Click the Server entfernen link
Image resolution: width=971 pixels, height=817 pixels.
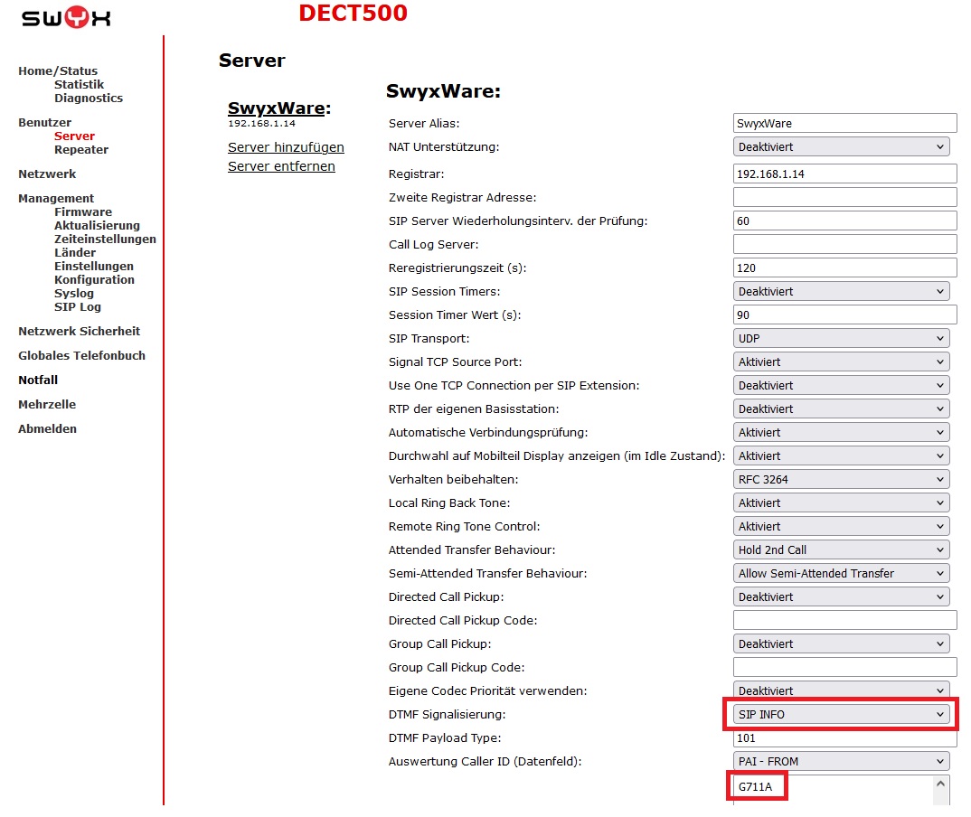[x=281, y=166]
